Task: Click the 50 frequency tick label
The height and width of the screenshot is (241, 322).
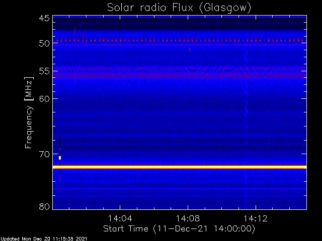Action: click(x=44, y=44)
